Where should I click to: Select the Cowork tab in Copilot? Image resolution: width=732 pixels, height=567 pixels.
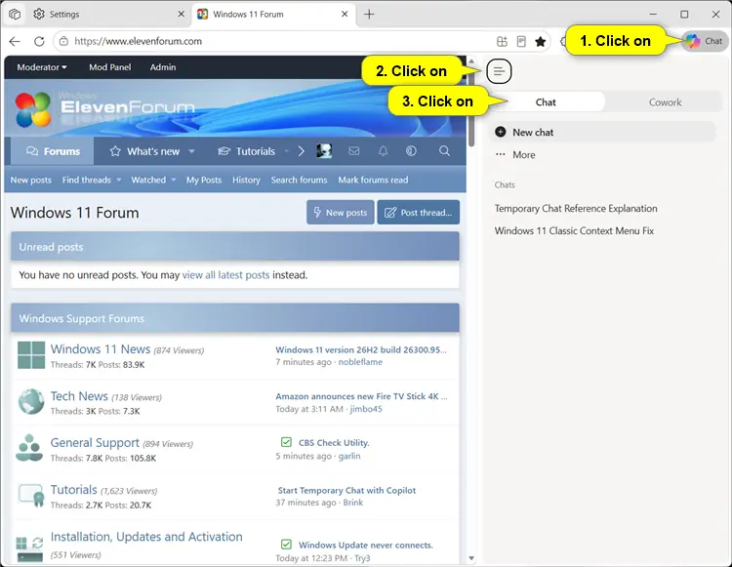click(665, 102)
